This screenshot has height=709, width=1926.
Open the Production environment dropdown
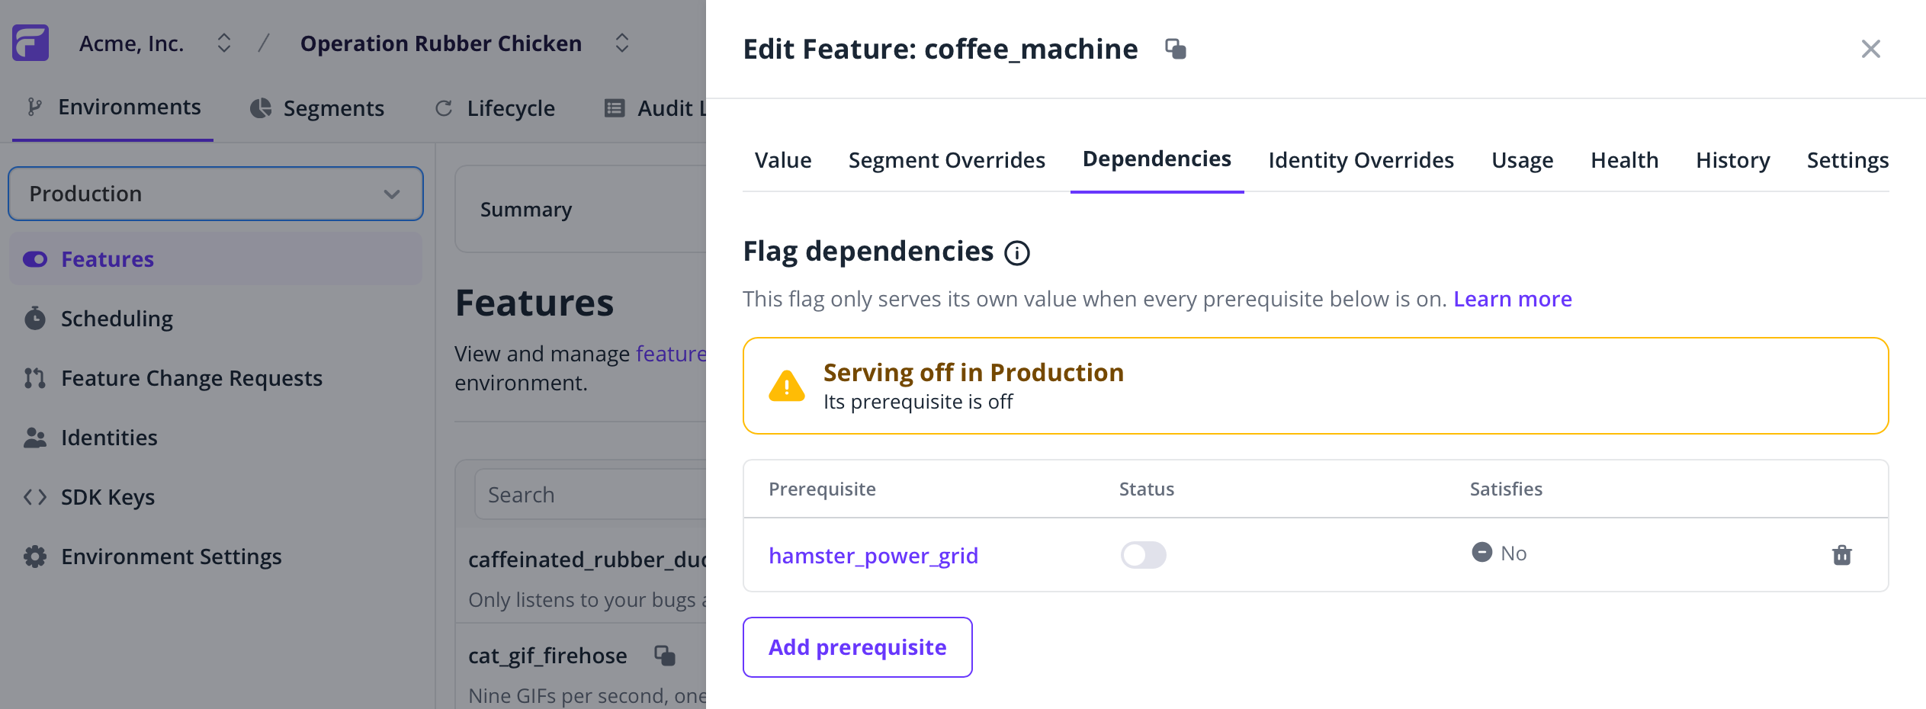tap(216, 194)
